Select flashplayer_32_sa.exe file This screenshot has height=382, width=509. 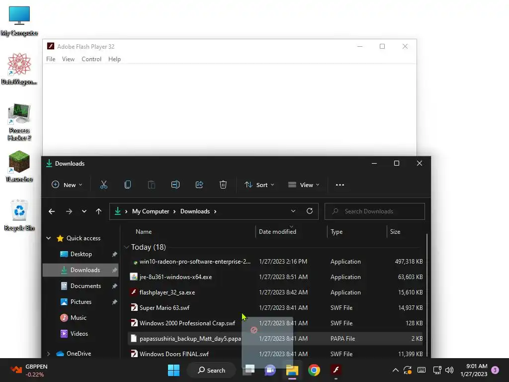pos(276,292)
